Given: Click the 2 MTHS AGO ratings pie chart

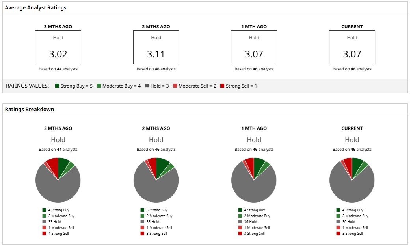Looking at the screenshot, I should (156, 180).
